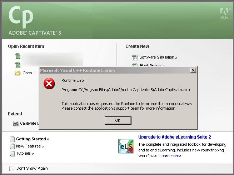The image size is (234, 175).
Task: Click the Extend heading
Action: pyautogui.click(x=15, y=114)
